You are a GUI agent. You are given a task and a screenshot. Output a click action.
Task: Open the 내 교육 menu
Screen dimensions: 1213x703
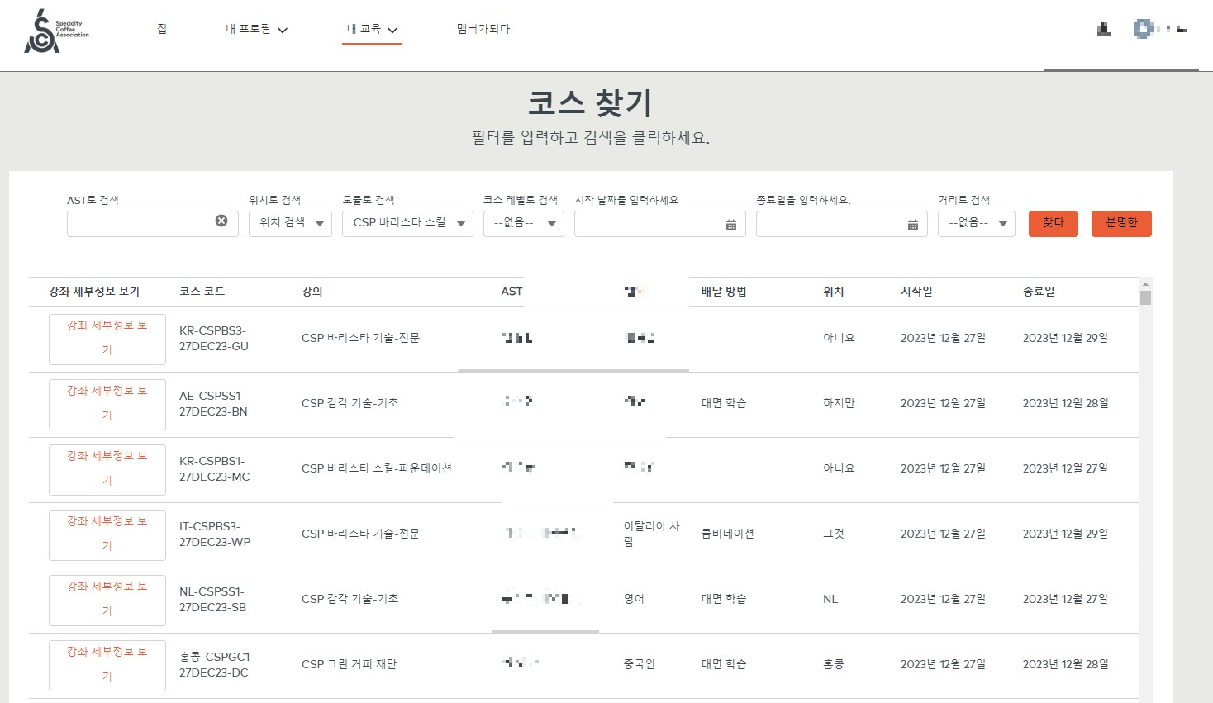[365, 26]
